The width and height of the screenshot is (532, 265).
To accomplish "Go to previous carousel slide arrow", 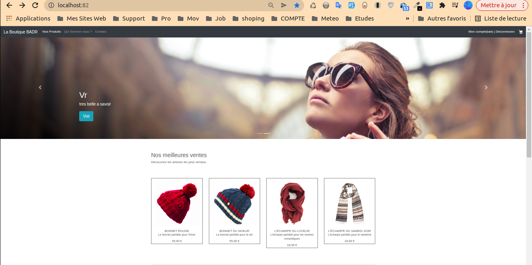I will click(40, 87).
